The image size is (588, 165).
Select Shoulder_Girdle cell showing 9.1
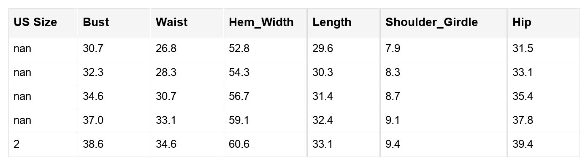coord(444,121)
